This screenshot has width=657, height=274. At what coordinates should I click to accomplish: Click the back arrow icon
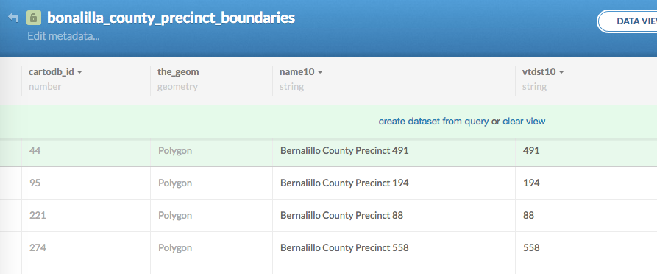(x=13, y=18)
